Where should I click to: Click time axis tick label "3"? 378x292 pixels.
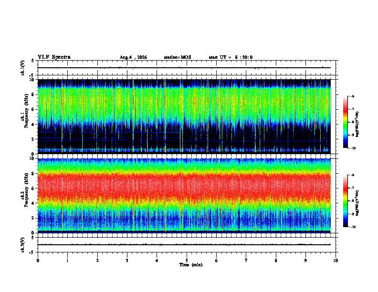click(x=127, y=261)
